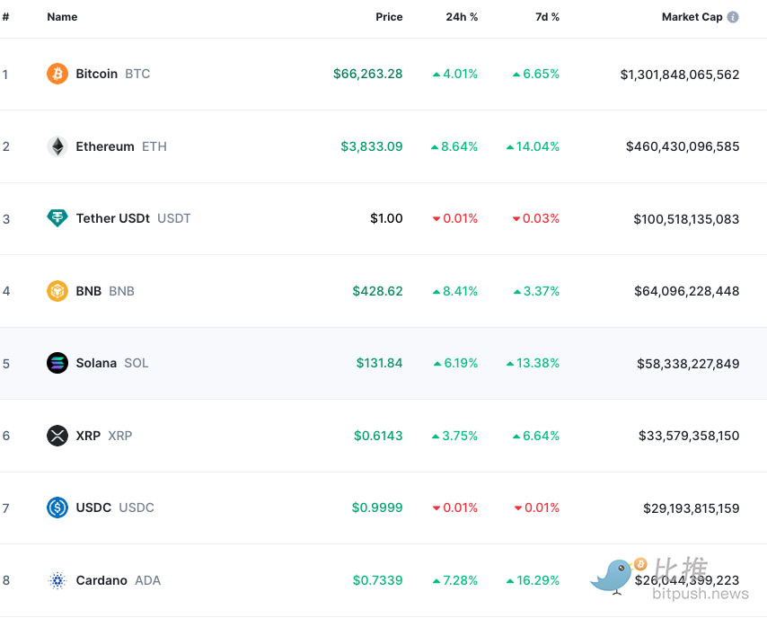Open the Ethereum ETH coin page
767x618 pixels.
pyautogui.click(x=105, y=146)
